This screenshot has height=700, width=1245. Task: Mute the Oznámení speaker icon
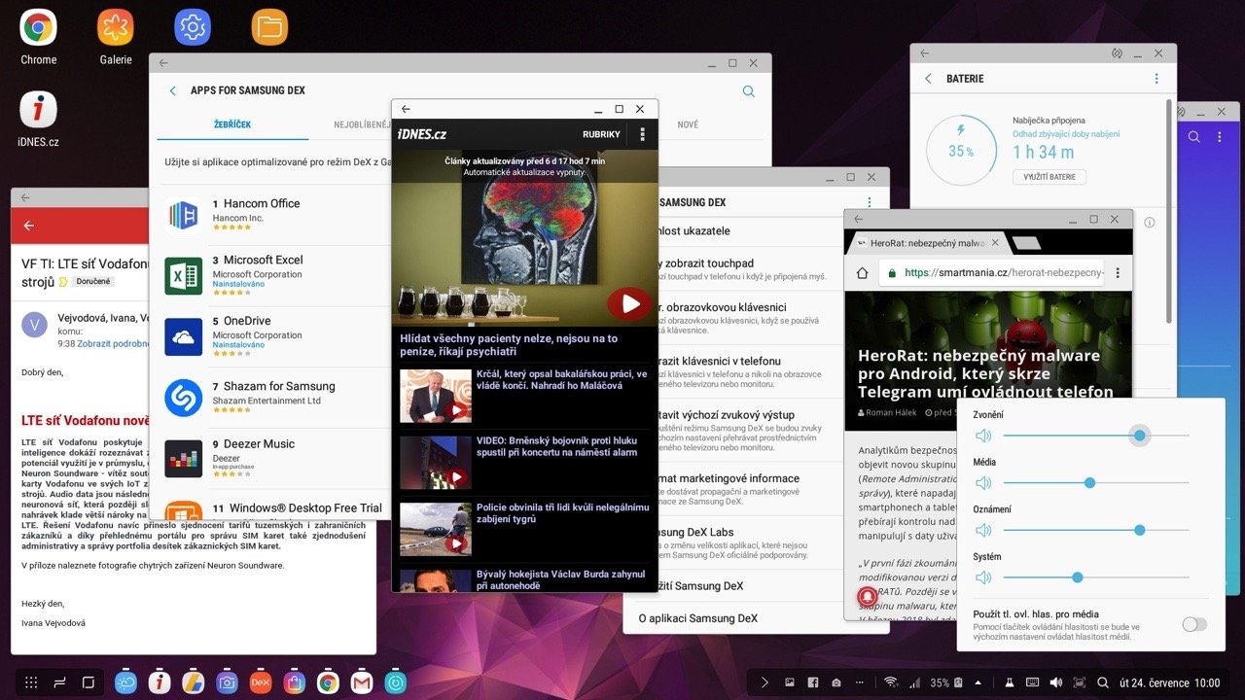tap(983, 530)
